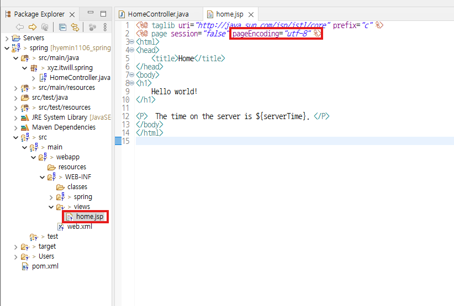This screenshot has width=454, height=306.
Task: Expand the src/test/java folder
Action: pyautogui.click(x=16, y=98)
